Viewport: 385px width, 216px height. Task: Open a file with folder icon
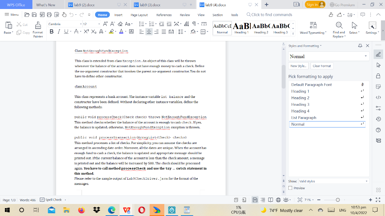click(27, 15)
